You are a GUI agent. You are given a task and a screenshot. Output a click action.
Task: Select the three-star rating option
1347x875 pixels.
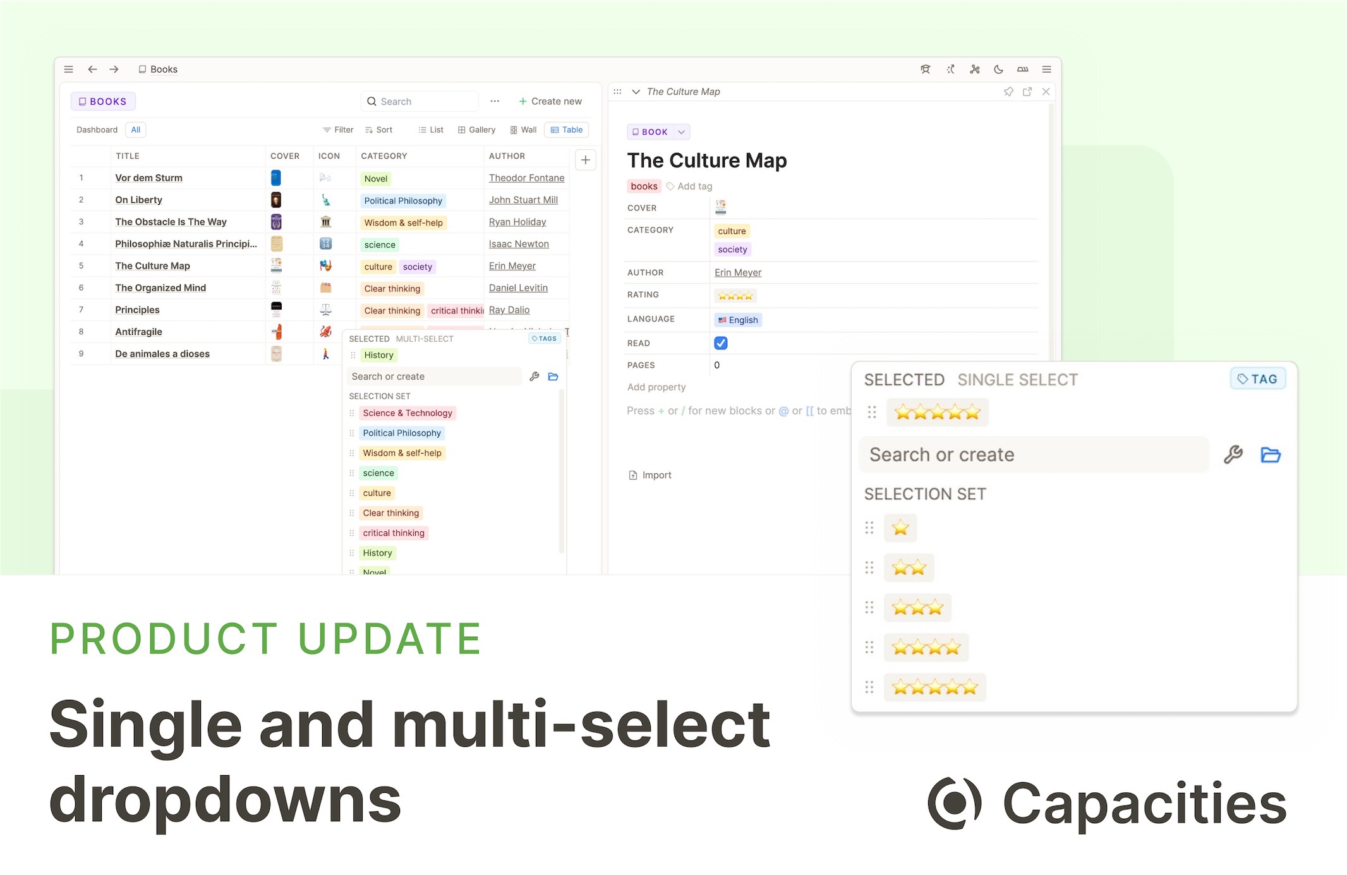click(x=917, y=607)
